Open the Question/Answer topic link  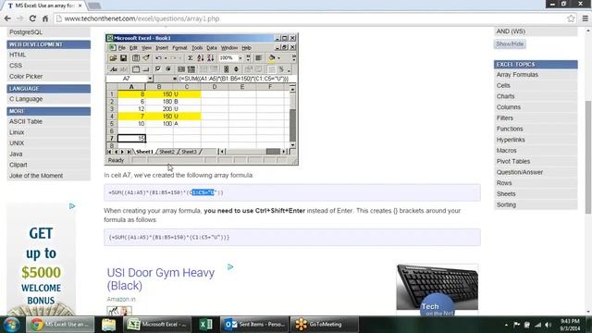click(x=520, y=172)
